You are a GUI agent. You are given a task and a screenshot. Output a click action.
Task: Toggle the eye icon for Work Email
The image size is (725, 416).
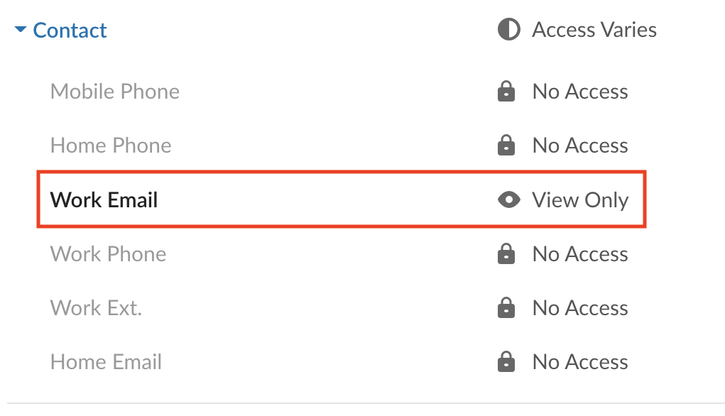tap(508, 200)
